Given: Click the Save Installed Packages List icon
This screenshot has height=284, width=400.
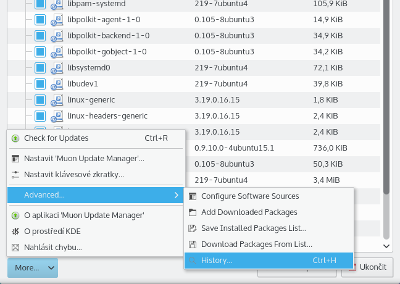Looking at the screenshot, I should point(193,228).
